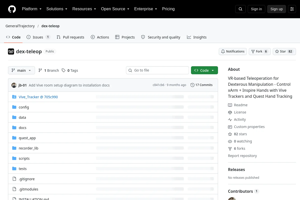Click the clock icon beside 17 Commits
The image size is (300, 200).
coord(192,85)
